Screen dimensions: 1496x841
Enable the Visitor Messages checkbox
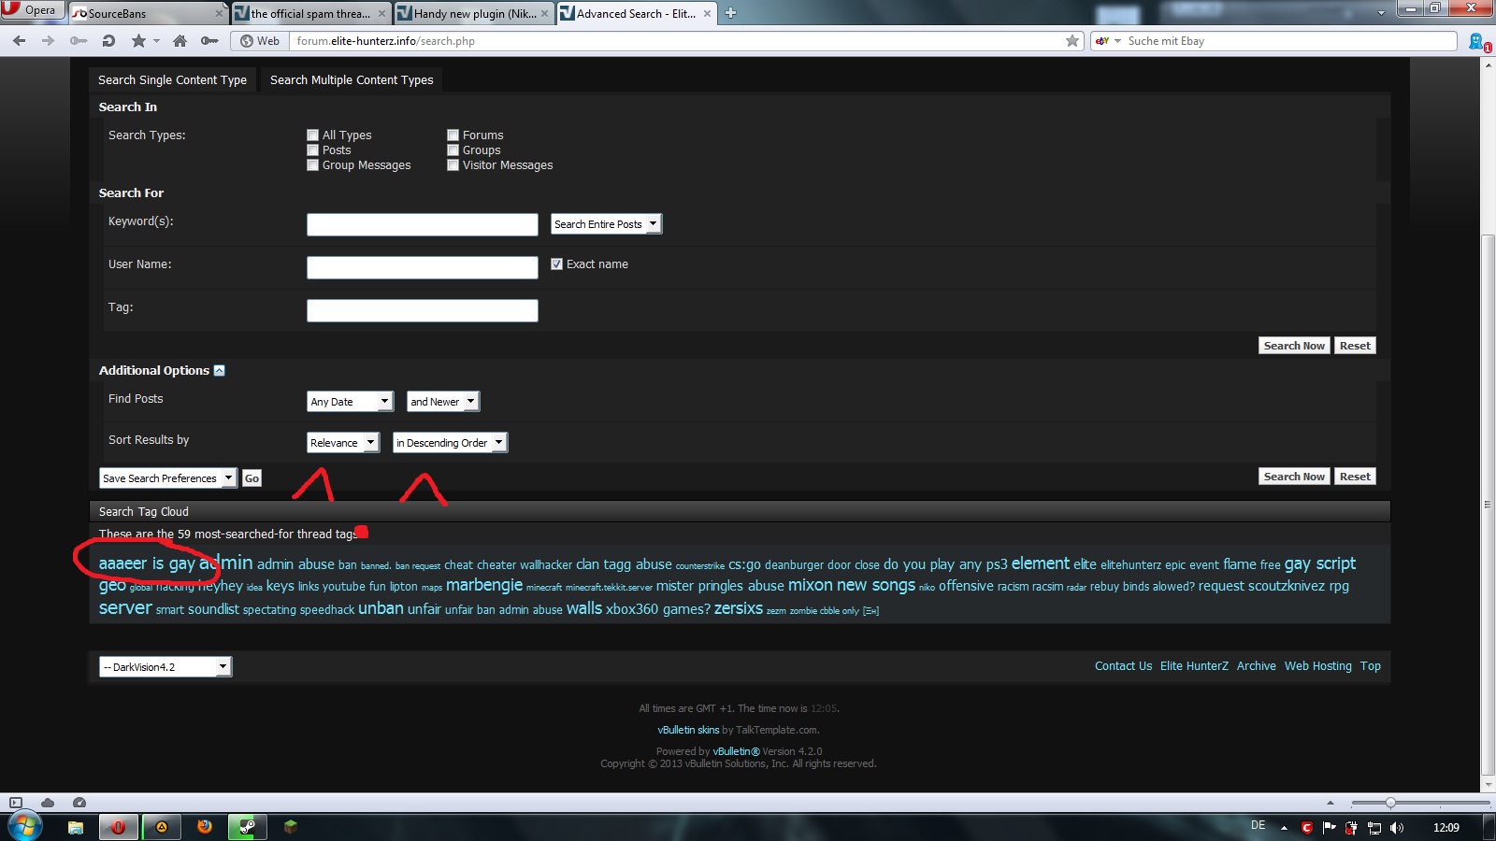[453, 165]
